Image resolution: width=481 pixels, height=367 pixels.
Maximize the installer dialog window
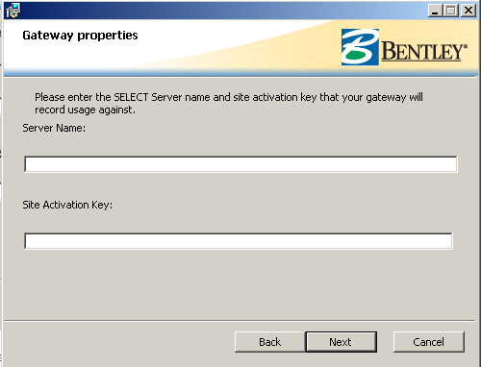coord(451,11)
